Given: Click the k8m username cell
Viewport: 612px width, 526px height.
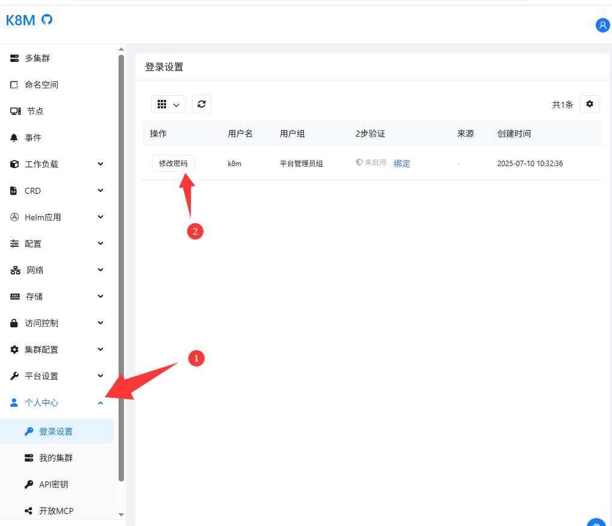Looking at the screenshot, I should [235, 164].
